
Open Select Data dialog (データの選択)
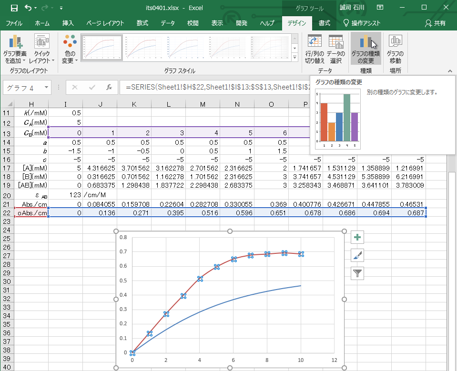tap(336, 49)
